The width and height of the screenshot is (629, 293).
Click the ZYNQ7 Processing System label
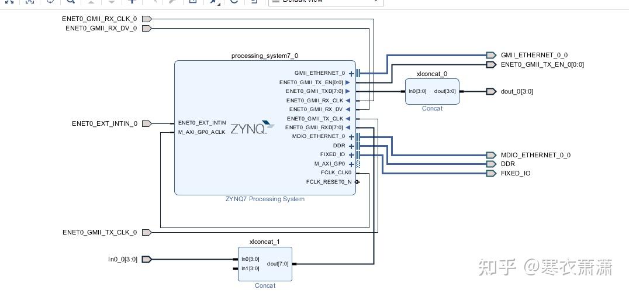tap(265, 199)
